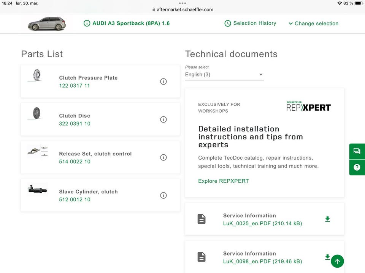This screenshot has height=273, width=365.
Task: Tap the Safari address bar URL
Action: pos(182,9)
